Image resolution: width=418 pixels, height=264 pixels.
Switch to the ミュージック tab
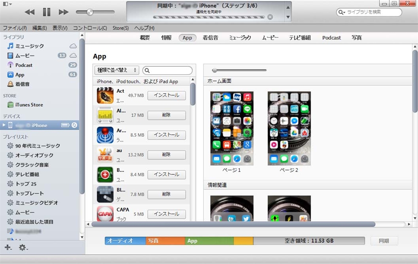tap(240, 38)
